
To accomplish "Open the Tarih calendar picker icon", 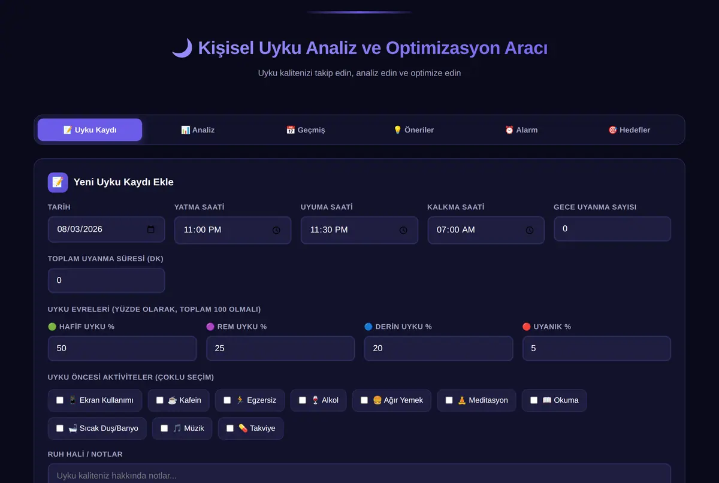I will (x=150, y=230).
